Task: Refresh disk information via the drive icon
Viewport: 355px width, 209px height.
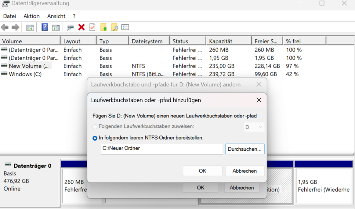Action: pyautogui.click(x=70, y=27)
